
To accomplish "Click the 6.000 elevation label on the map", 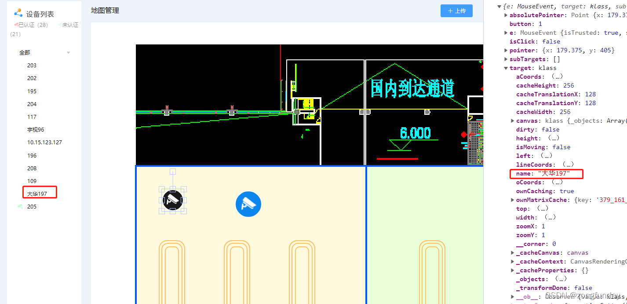I will [x=416, y=133].
